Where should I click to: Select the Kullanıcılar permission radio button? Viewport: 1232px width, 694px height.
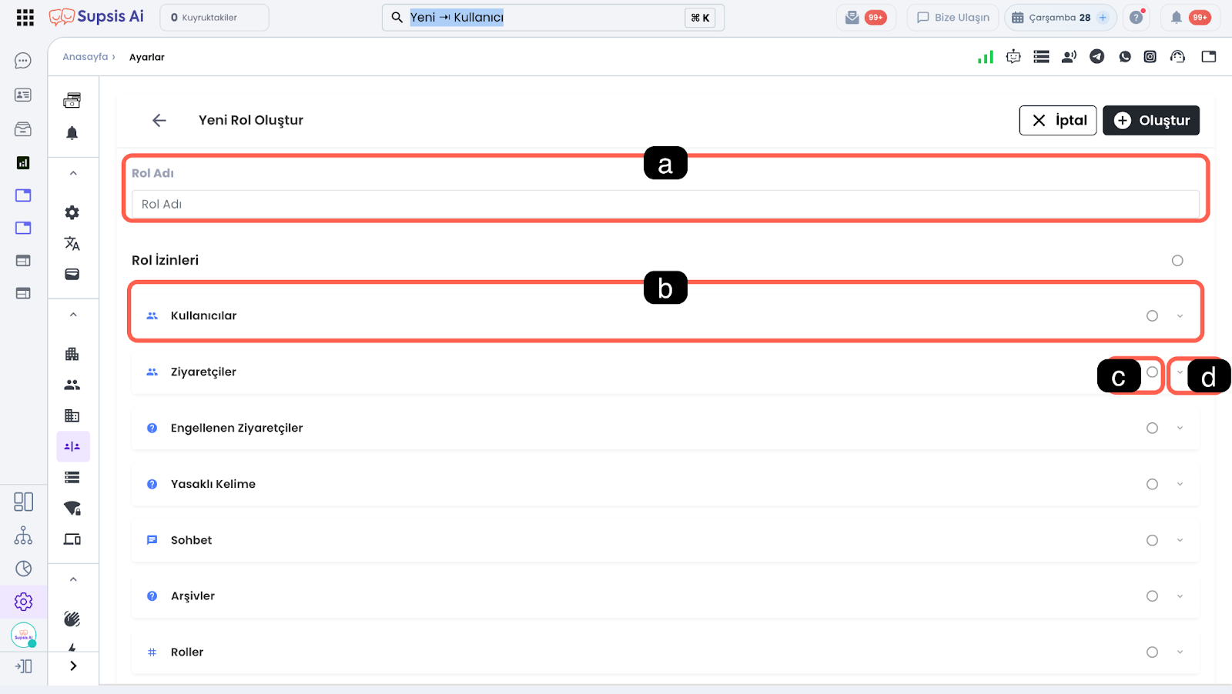[x=1152, y=315]
